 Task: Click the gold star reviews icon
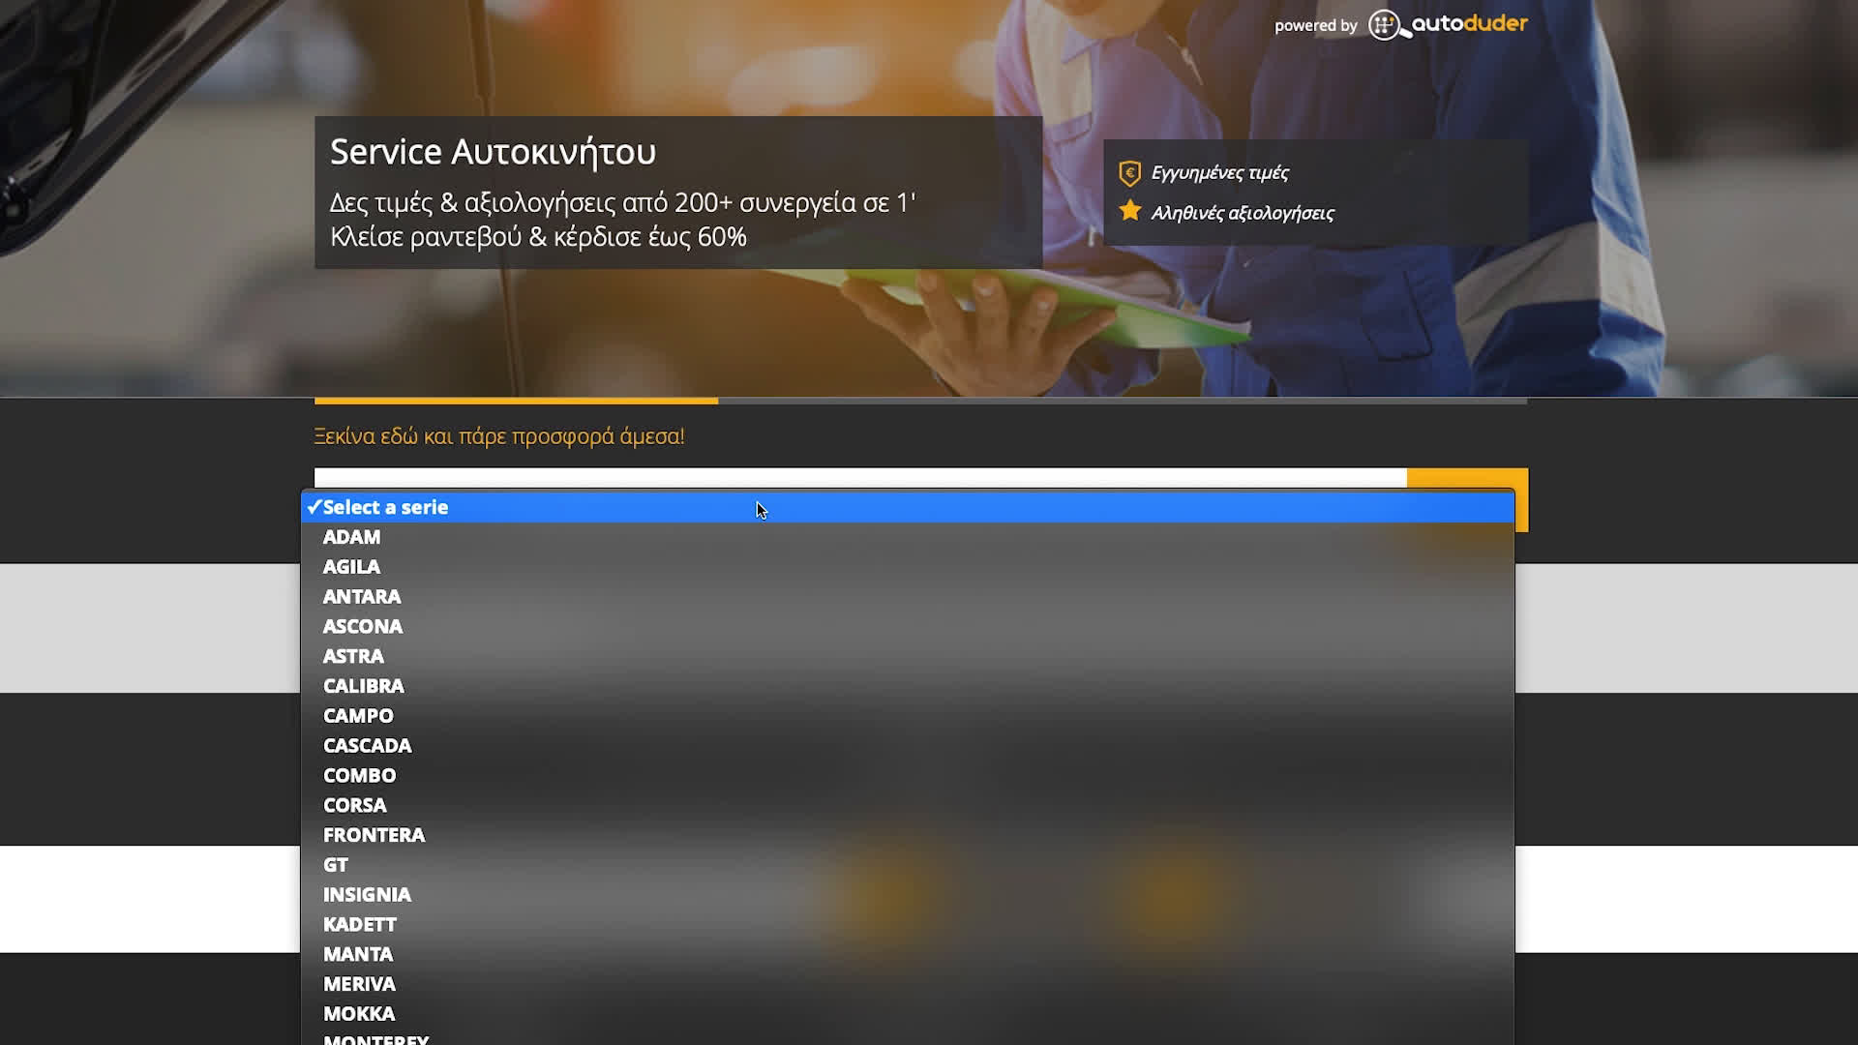coord(1129,211)
